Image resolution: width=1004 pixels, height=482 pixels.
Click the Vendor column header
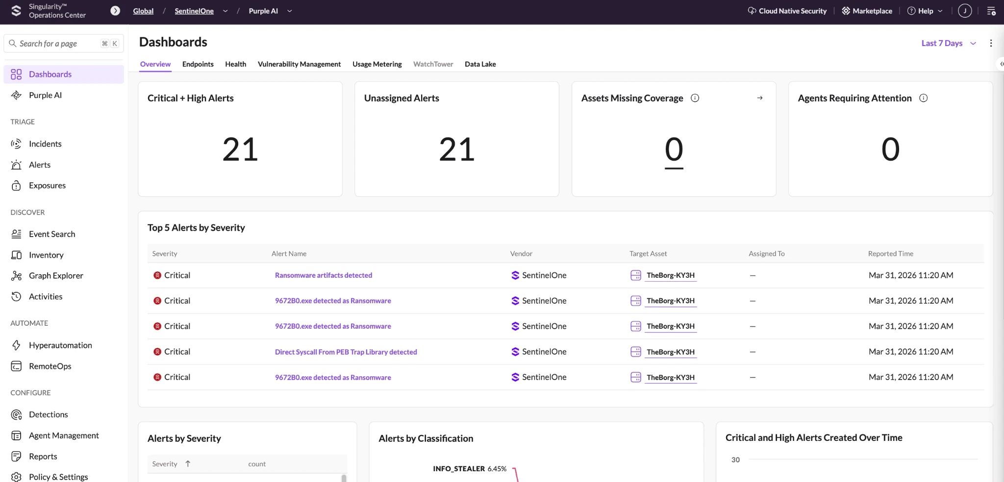tap(521, 254)
